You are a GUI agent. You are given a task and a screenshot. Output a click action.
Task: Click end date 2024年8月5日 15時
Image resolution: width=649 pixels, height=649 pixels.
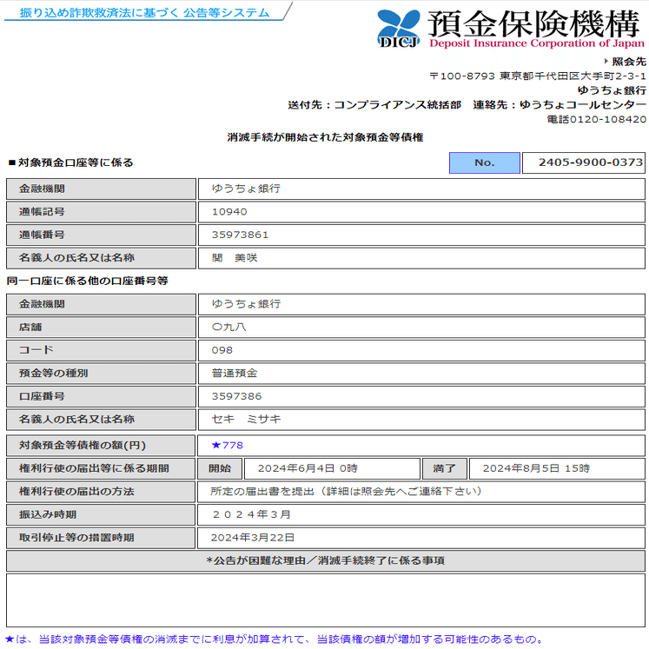[536, 468]
